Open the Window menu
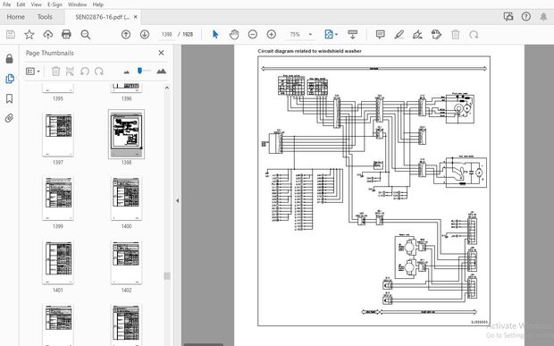 [x=77, y=4]
